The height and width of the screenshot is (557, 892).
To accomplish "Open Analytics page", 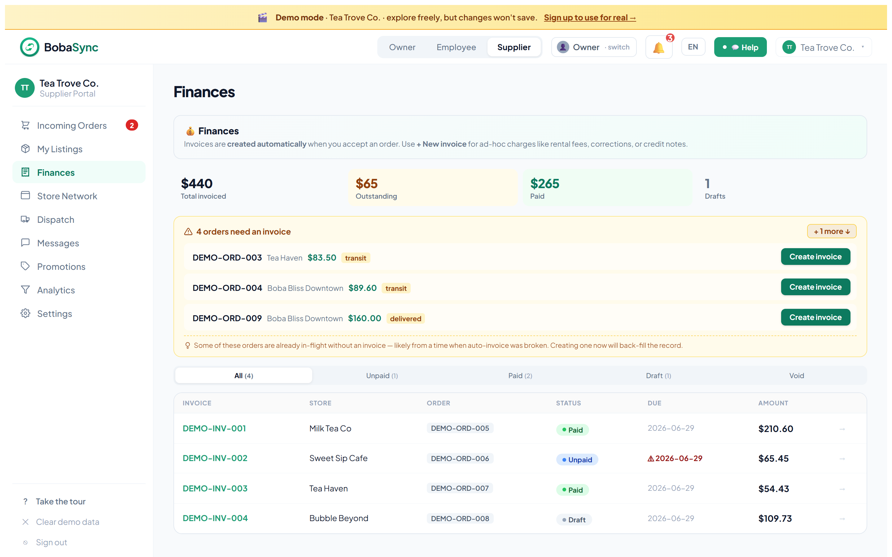I will tap(79, 290).
